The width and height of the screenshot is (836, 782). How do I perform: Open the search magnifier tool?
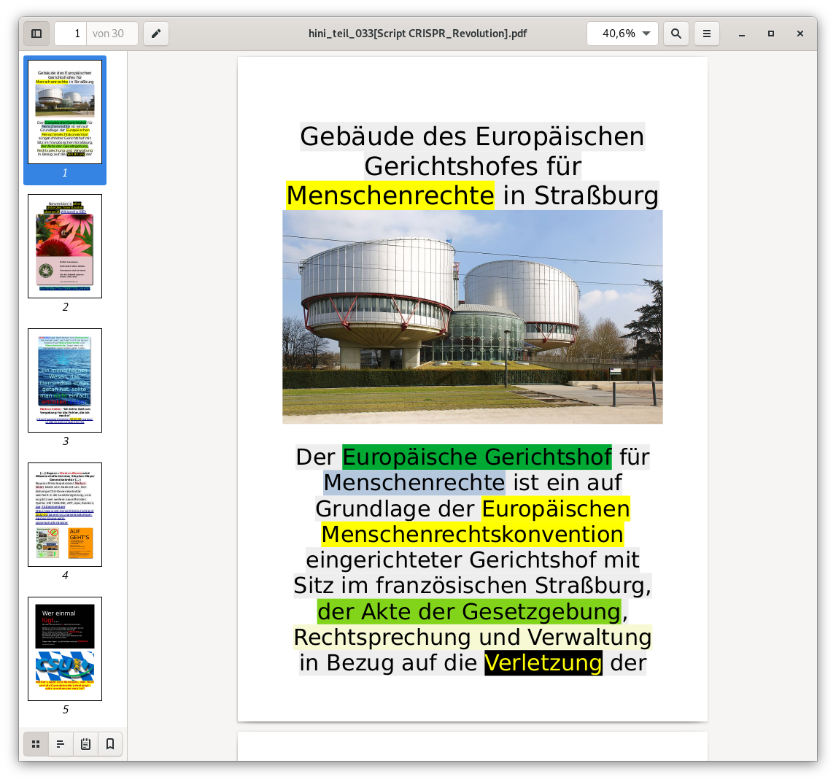pyautogui.click(x=676, y=34)
